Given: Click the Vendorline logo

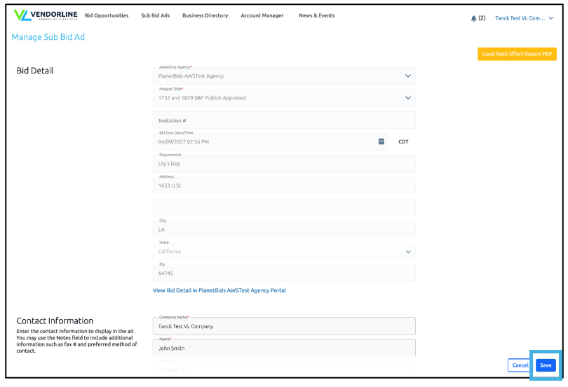Looking at the screenshot, I should coord(46,15).
